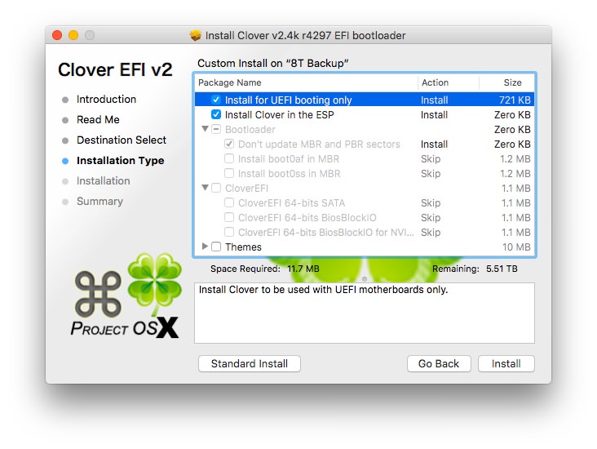Select the Installation step
Image resolution: width=597 pixels, height=449 pixels.
click(104, 180)
